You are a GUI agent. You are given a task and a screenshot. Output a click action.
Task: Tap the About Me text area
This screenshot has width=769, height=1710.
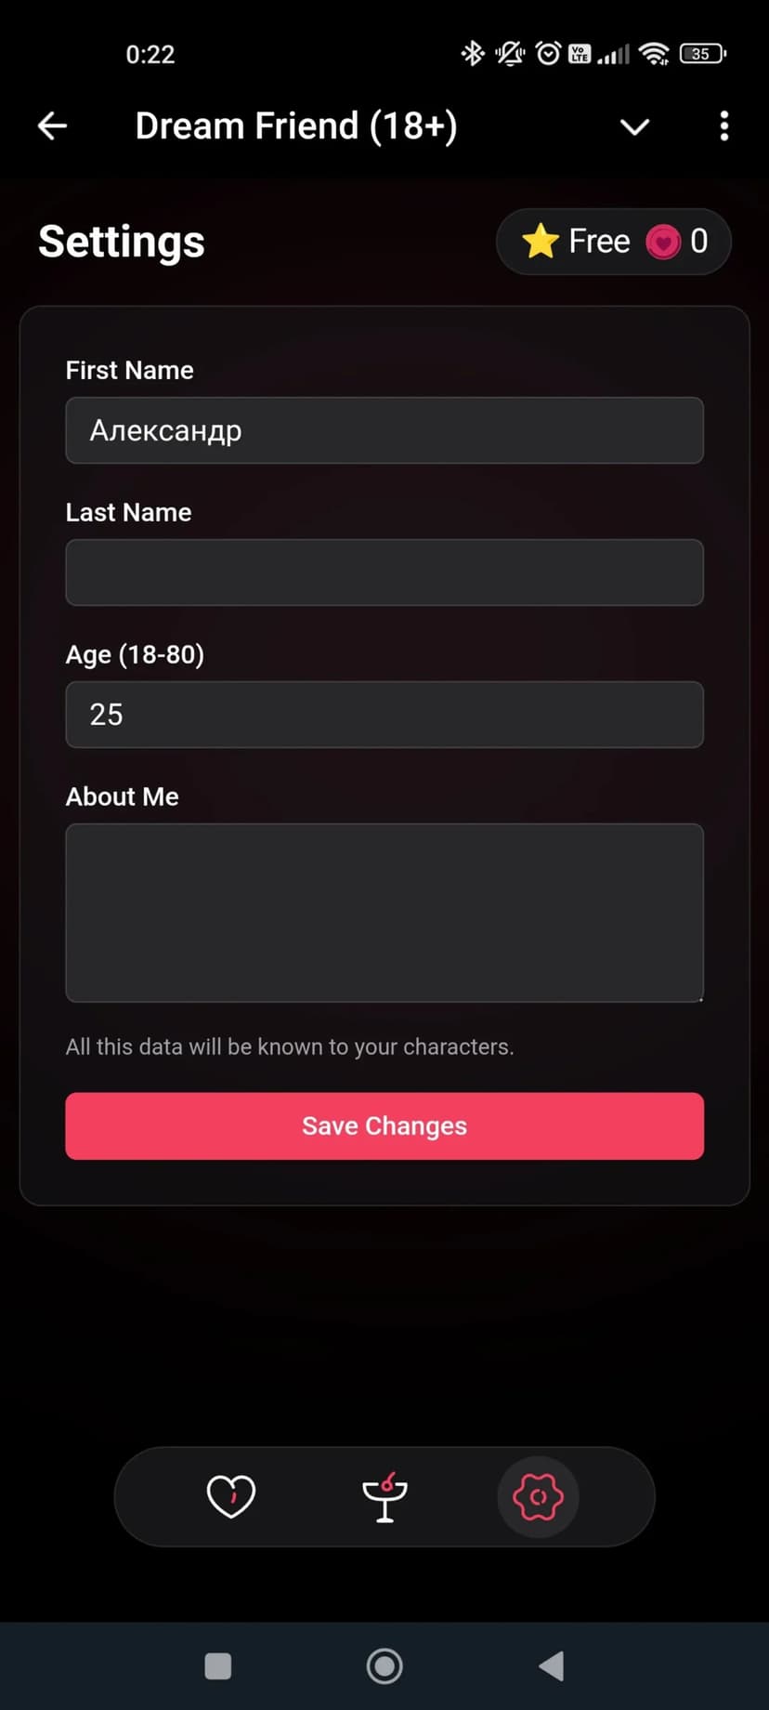point(384,913)
